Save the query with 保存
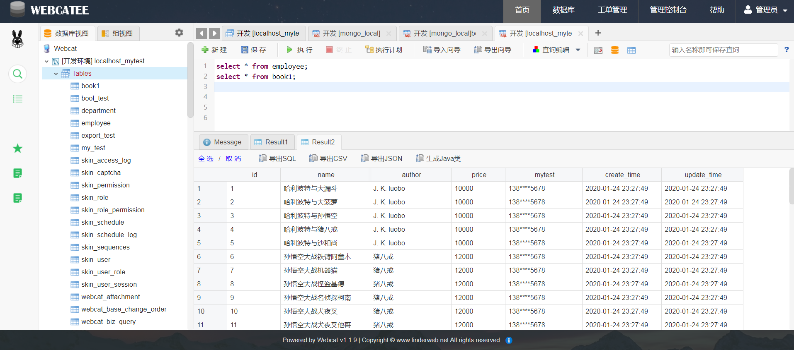Viewport: 794px width, 350px height. [x=253, y=50]
